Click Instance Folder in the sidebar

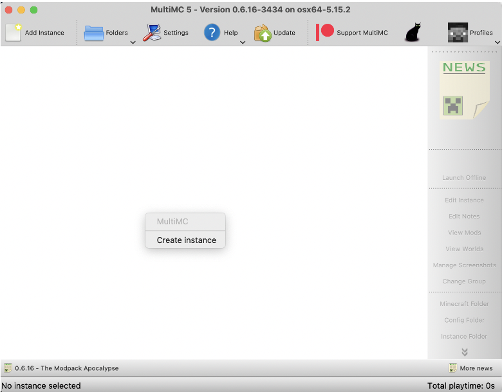[x=464, y=336]
